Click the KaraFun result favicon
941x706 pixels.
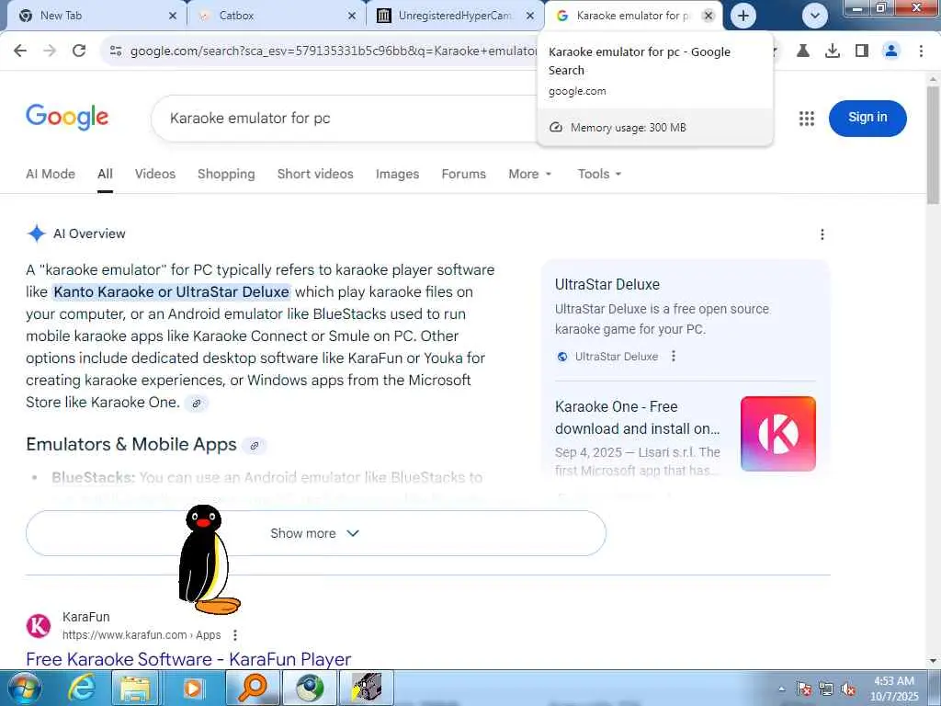(x=39, y=625)
